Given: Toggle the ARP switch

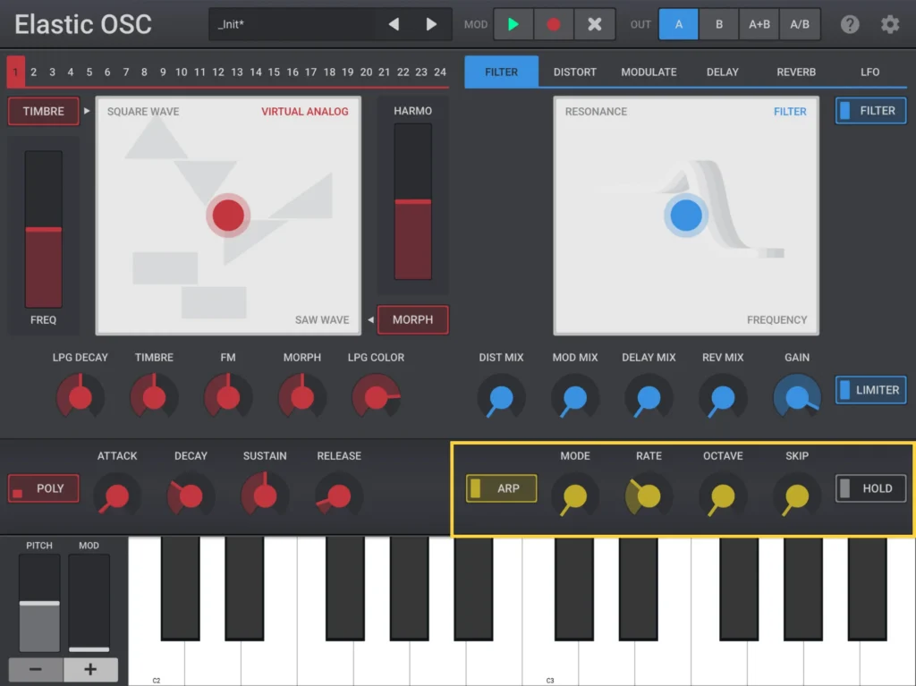Looking at the screenshot, I should click(x=501, y=488).
